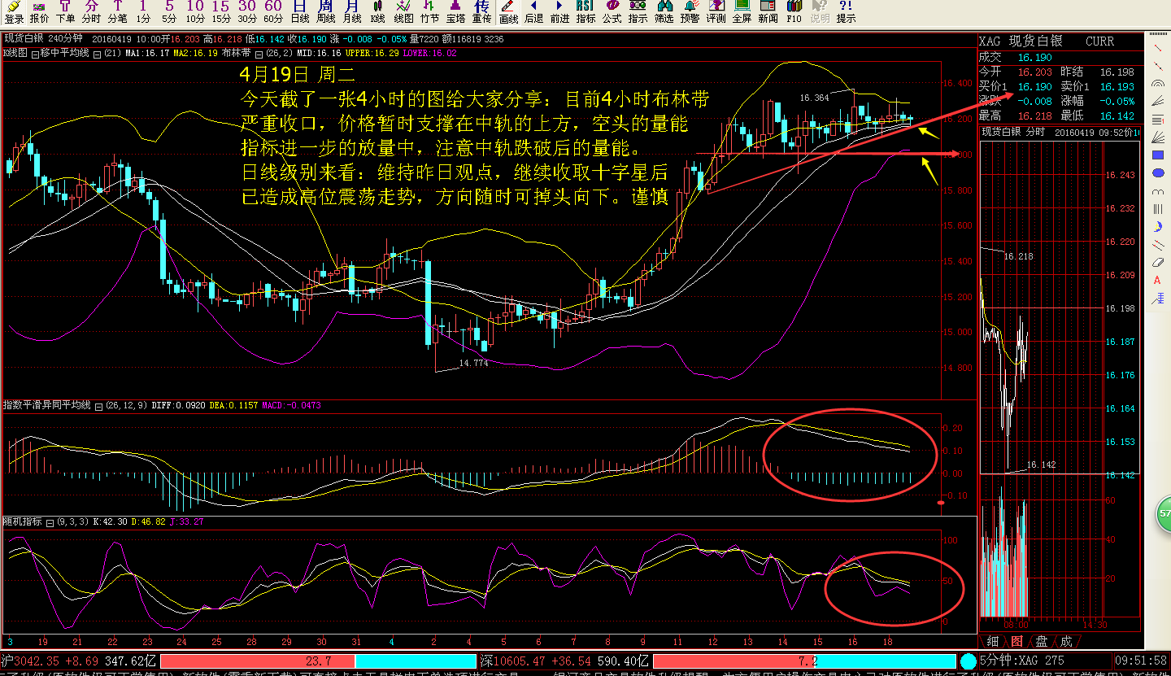
Task: Click the 新闻 news button
Action: click(x=768, y=12)
